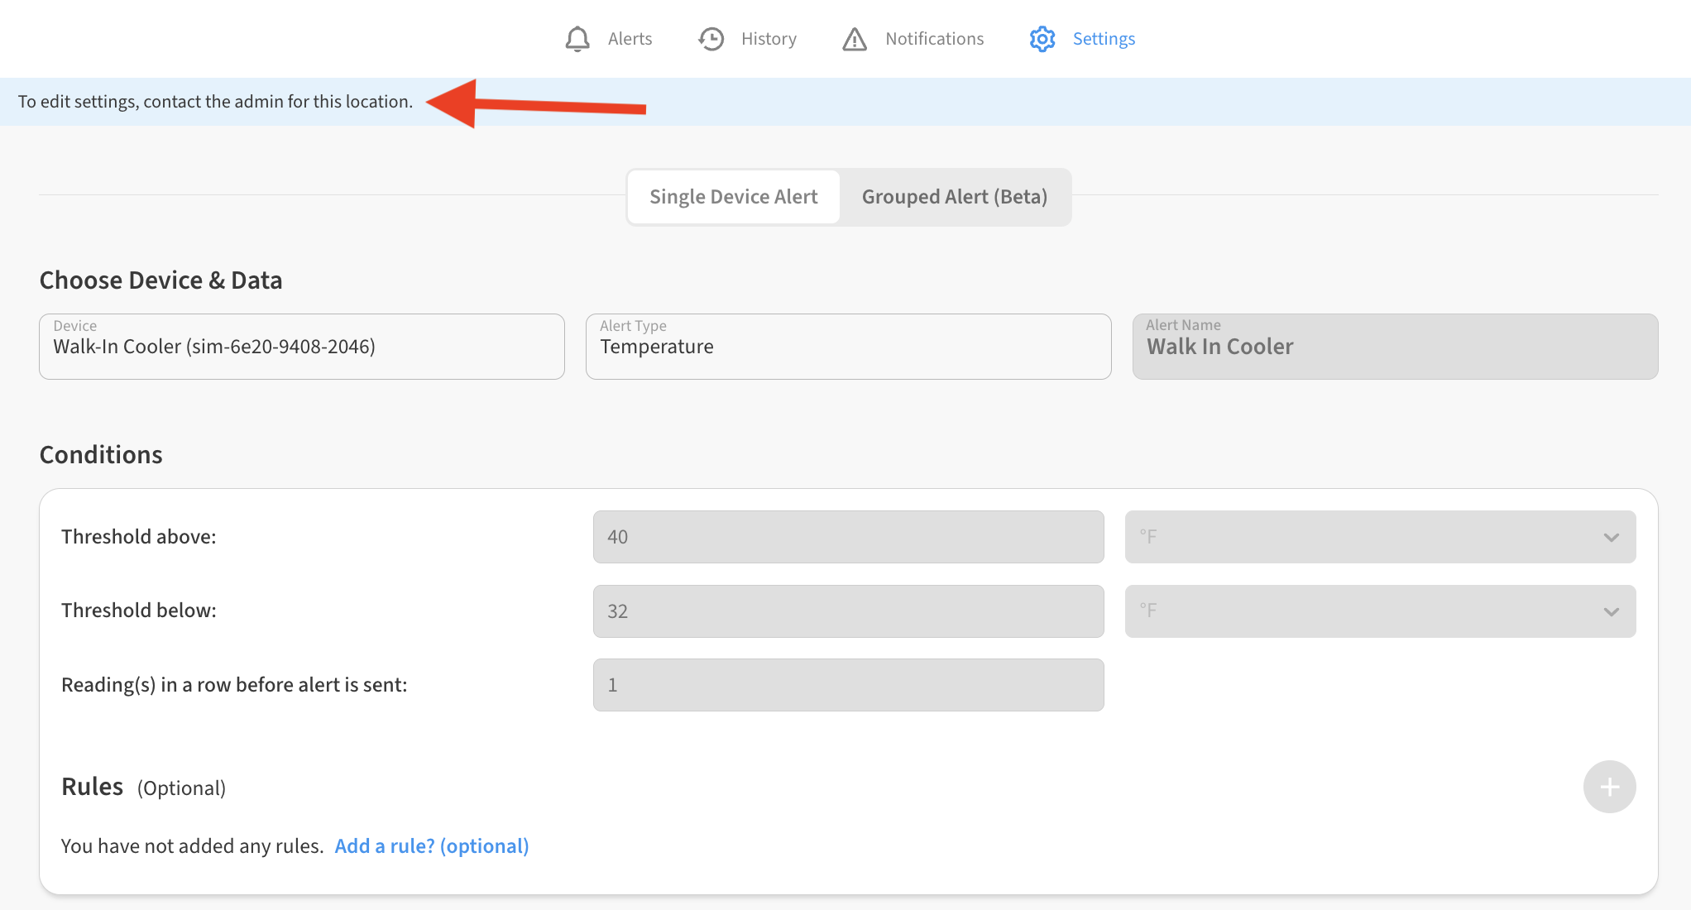Expand Threshold above unit dropdown
This screenshot has height=910, width=1691.
coord(1380,537)
